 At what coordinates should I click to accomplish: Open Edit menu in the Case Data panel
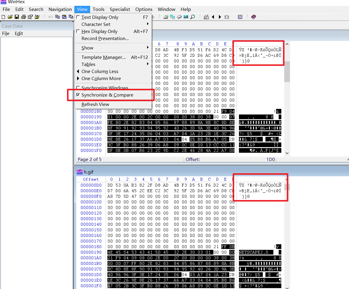click(x=19, y=33)
